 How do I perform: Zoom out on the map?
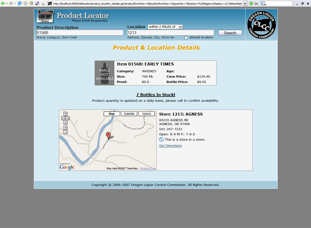65,132
